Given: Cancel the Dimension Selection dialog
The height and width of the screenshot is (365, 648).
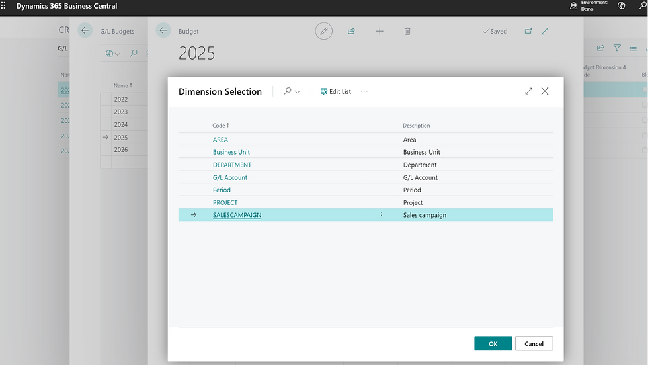Looking at the screenshot, I should [x=534, y=343].
